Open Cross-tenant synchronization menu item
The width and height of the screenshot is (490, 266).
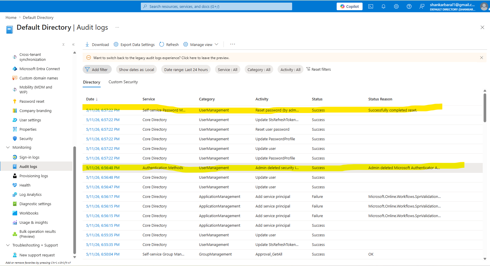click(33, 57)
